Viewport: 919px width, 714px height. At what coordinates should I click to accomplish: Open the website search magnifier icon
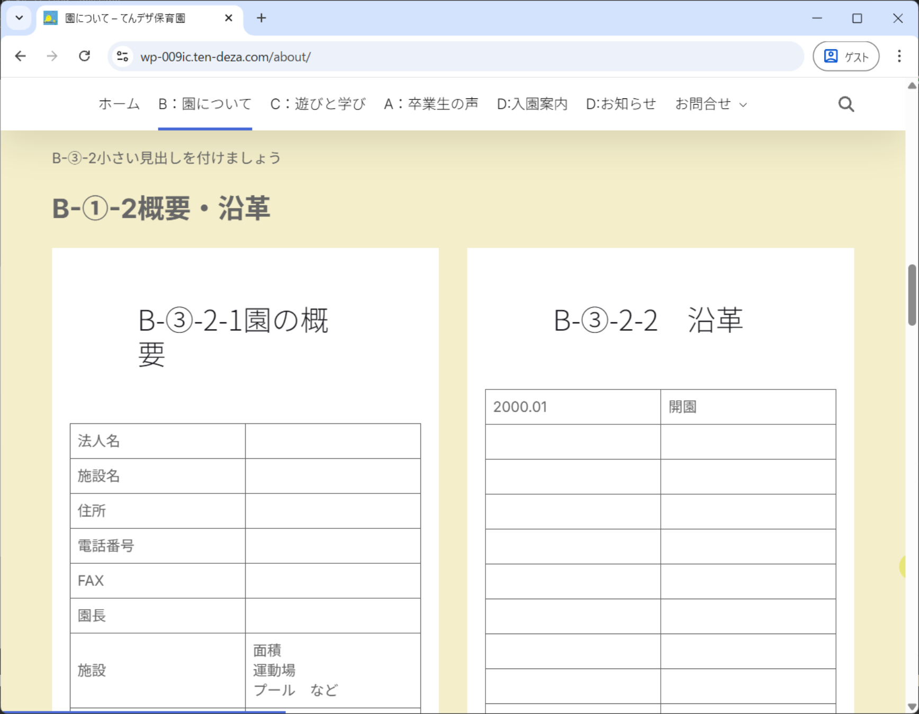click(845, 104)
